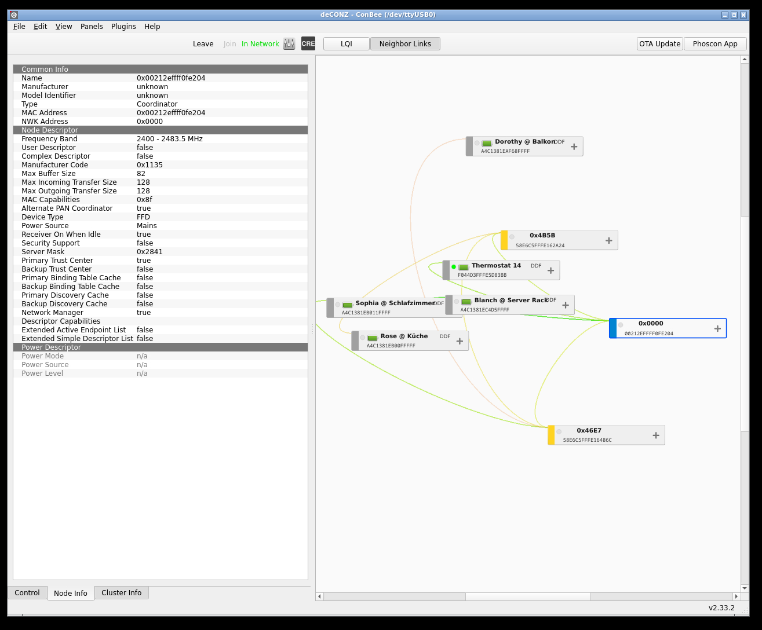
Task: Click the vertical scrollbar of node view
Action: 745,324
